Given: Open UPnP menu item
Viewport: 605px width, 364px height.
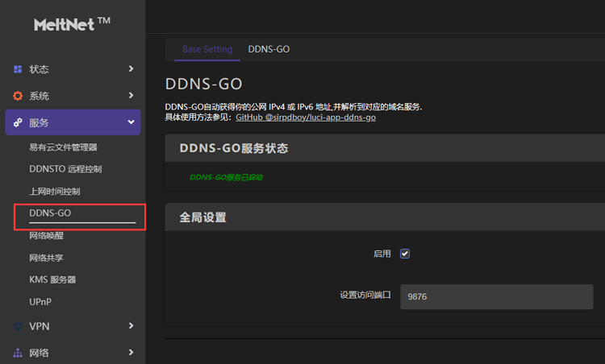Looking at the screenshot, I should click(40, 302).
